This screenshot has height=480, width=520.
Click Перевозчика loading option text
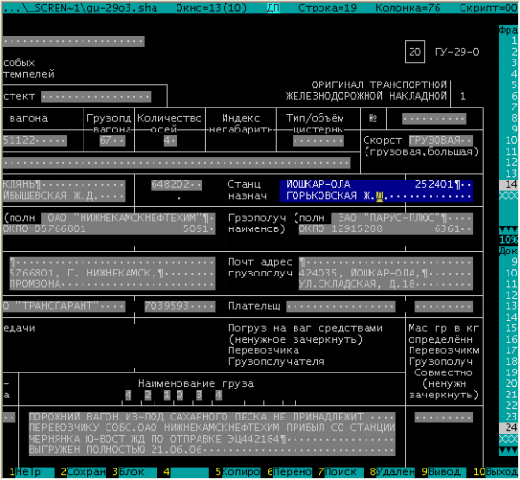pos(264,350)
